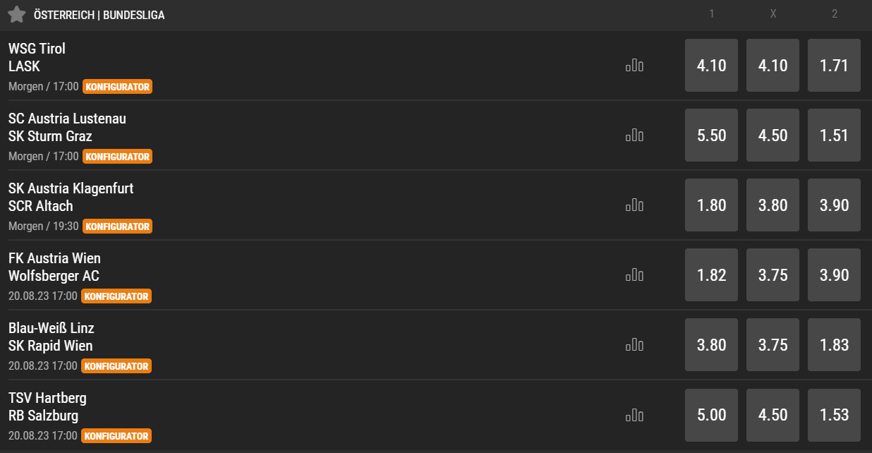Select LASK away win odds 1.71
The height and width of the screenshot is (453, 872).
(x=834, y=66)
